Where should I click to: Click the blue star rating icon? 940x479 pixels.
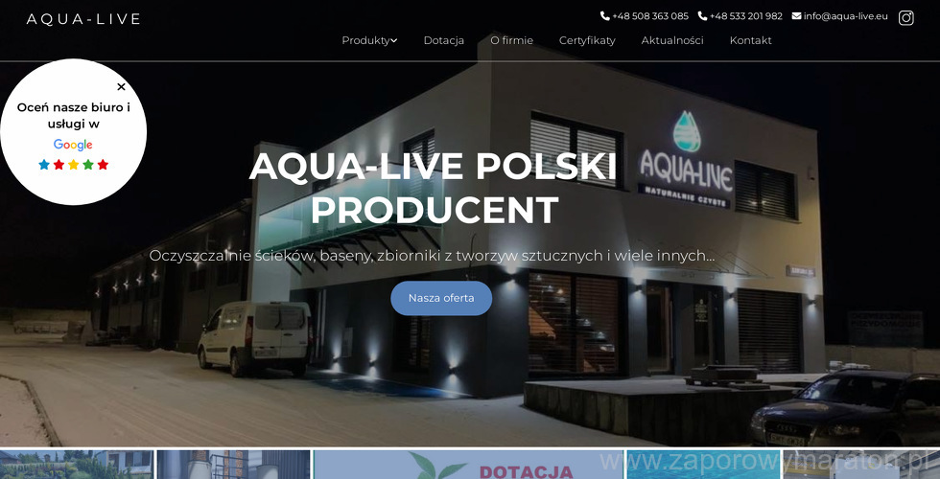pos(44,165)
